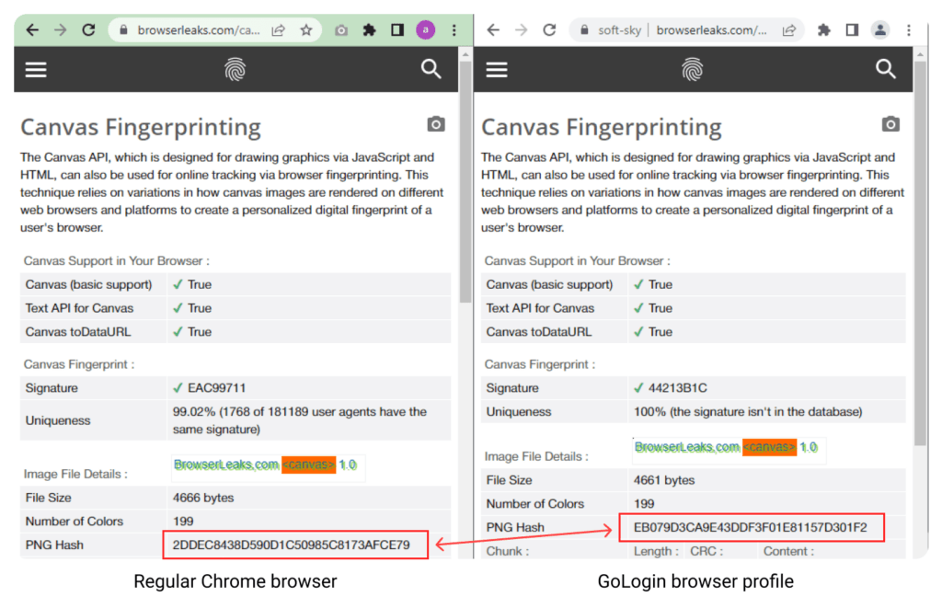942x608 pixels.
Task: Click file size value 4661 bytes
Action: 664,481
